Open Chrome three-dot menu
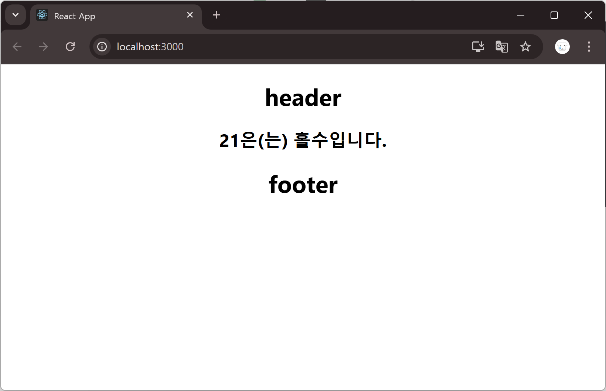The height and width of the screenshot is (391, 606). pyautogui.click(x=589, y=47)
